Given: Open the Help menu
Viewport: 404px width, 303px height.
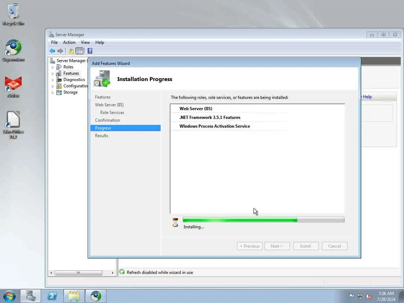Looking at the screenshot, I should 100,42.
